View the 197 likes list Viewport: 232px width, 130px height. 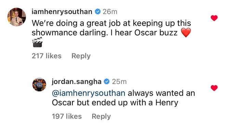pos(67,116)
